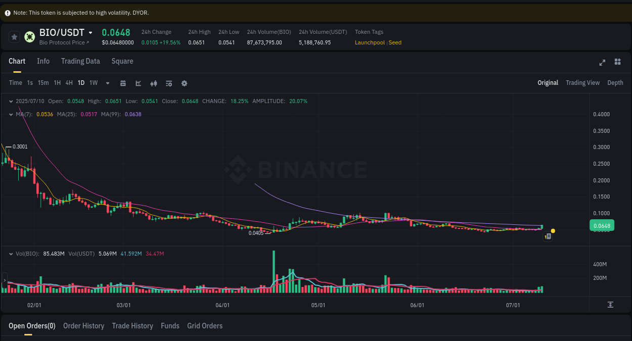Open the technical indicators icon
Image resolution: width=632 pixels, height=341 pixels.
coord(169,83)
